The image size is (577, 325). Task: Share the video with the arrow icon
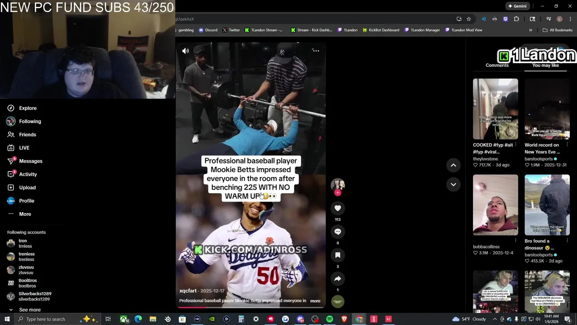click(x=338, y=279)
